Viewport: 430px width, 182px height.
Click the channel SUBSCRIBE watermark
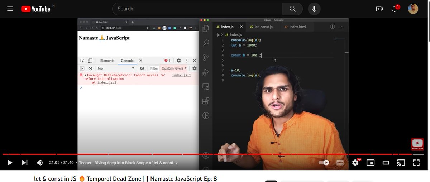(417, 144)
